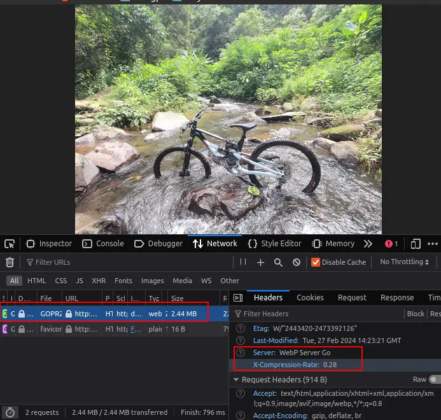Filter requests by JS
This screenshot has height=420, width=441.
pos(80,281)
